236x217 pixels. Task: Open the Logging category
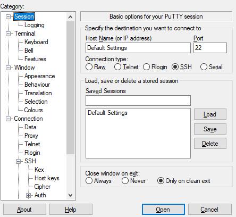point(35,25)
